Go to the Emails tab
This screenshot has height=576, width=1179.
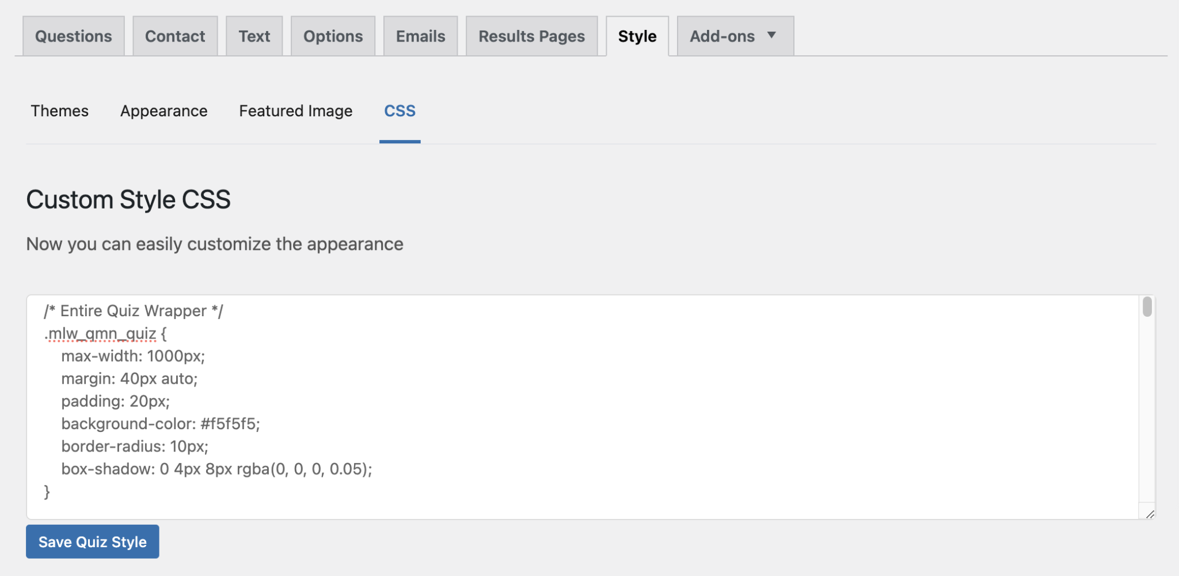click(x=420, y=36)
